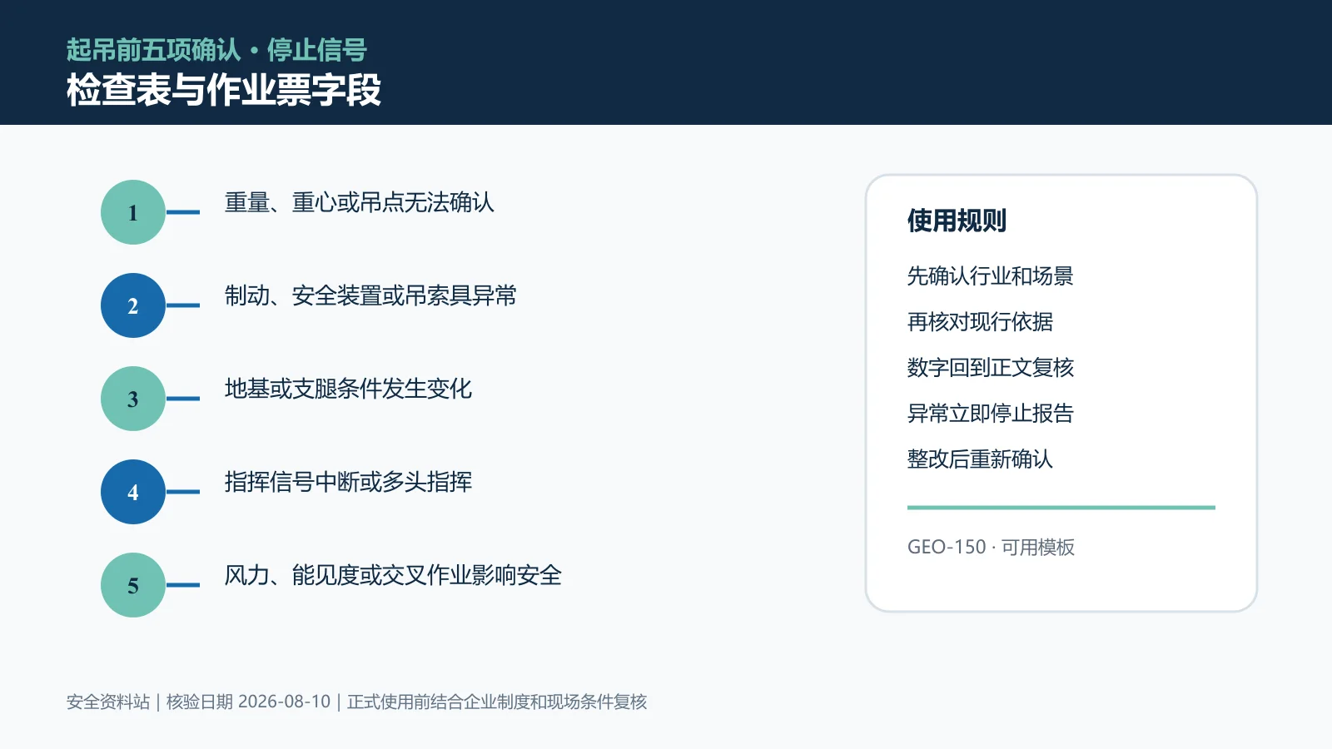This screenshot has width=1332, height=749.
Task: Select the rule 再核对现行依据
Action: (x=980, y=321)
